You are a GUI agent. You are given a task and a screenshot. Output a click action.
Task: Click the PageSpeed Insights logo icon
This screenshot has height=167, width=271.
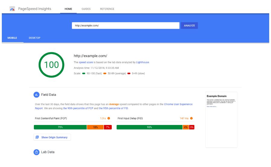[x=12, y=9]
